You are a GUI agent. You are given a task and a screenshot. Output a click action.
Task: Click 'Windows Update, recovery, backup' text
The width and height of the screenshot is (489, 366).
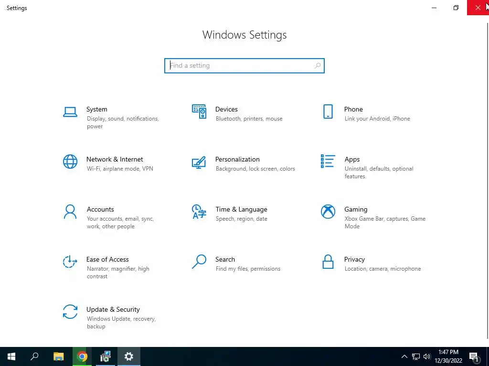pyautogui.click(x=121, y=323)
